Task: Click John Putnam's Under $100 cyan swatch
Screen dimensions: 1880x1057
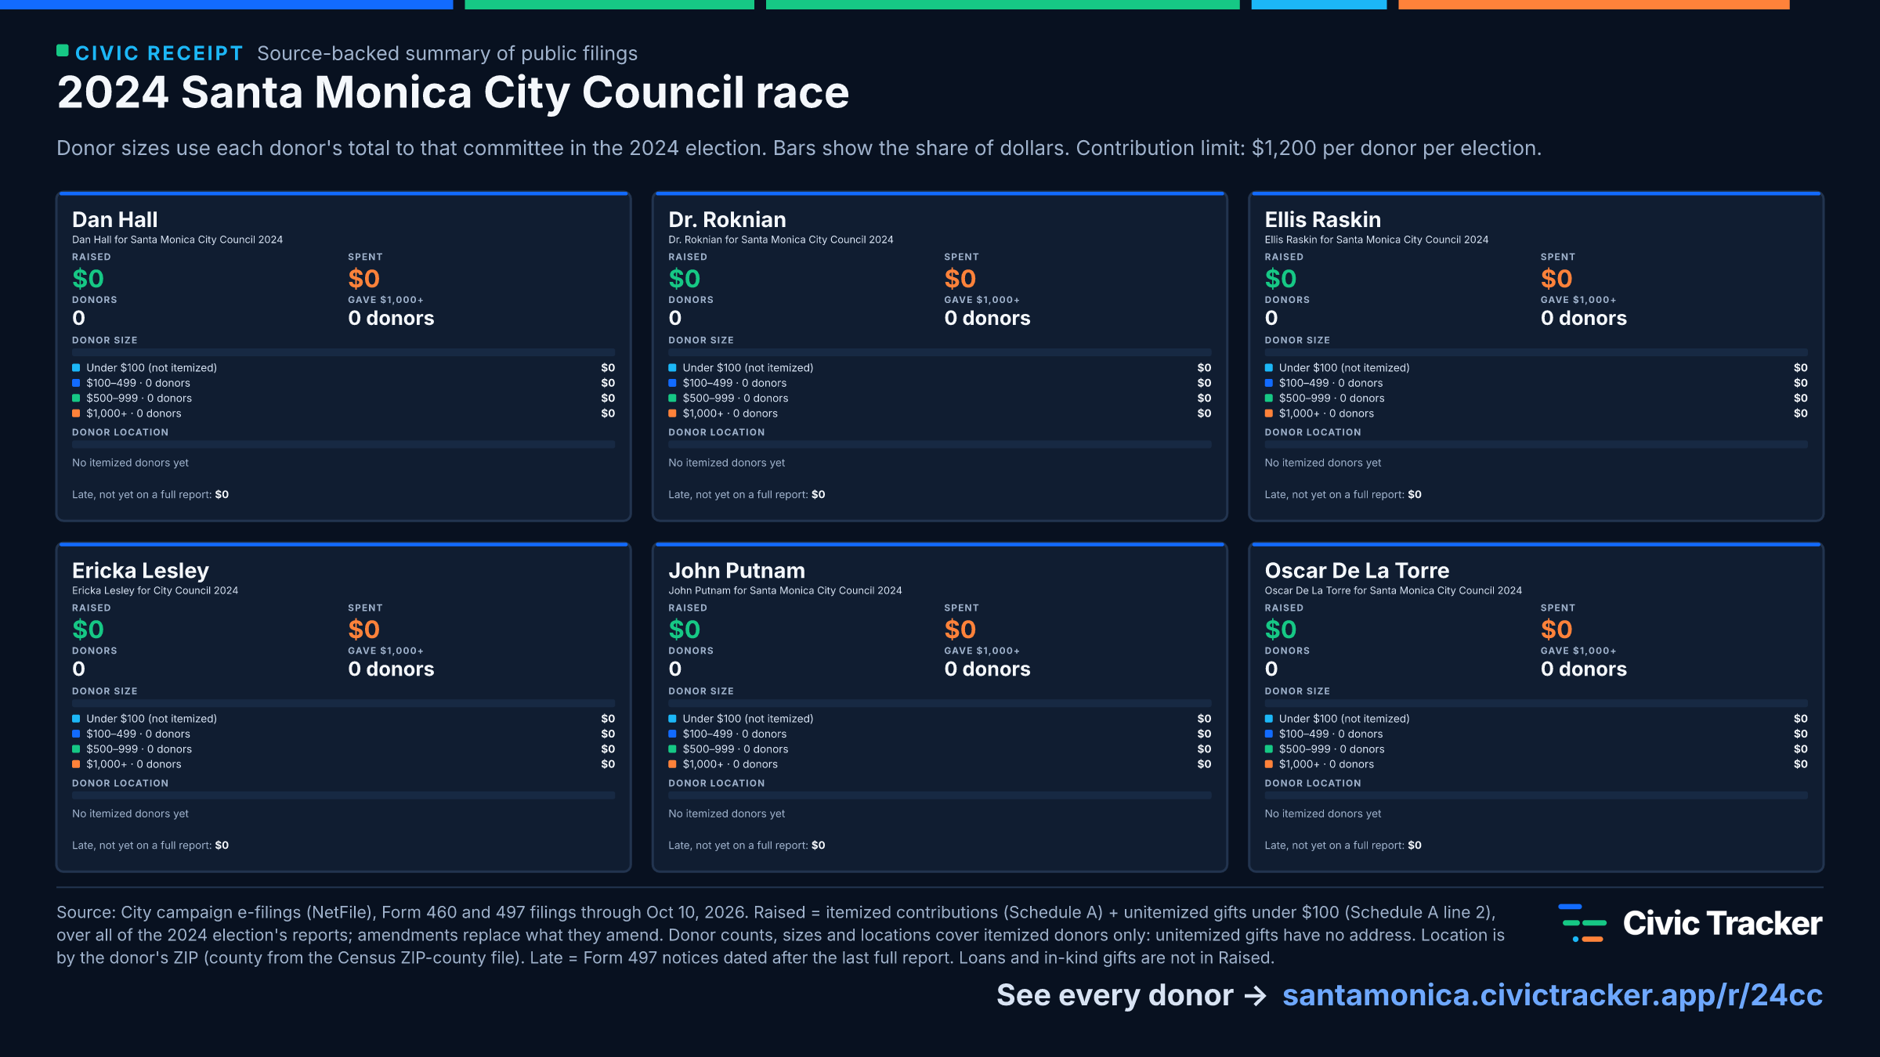Action: coord(672,719)
